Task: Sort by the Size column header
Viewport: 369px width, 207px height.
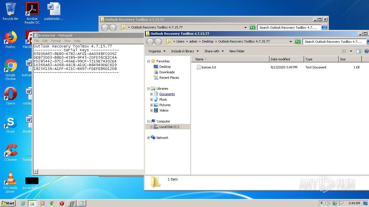Action: (x=350, y=59)
